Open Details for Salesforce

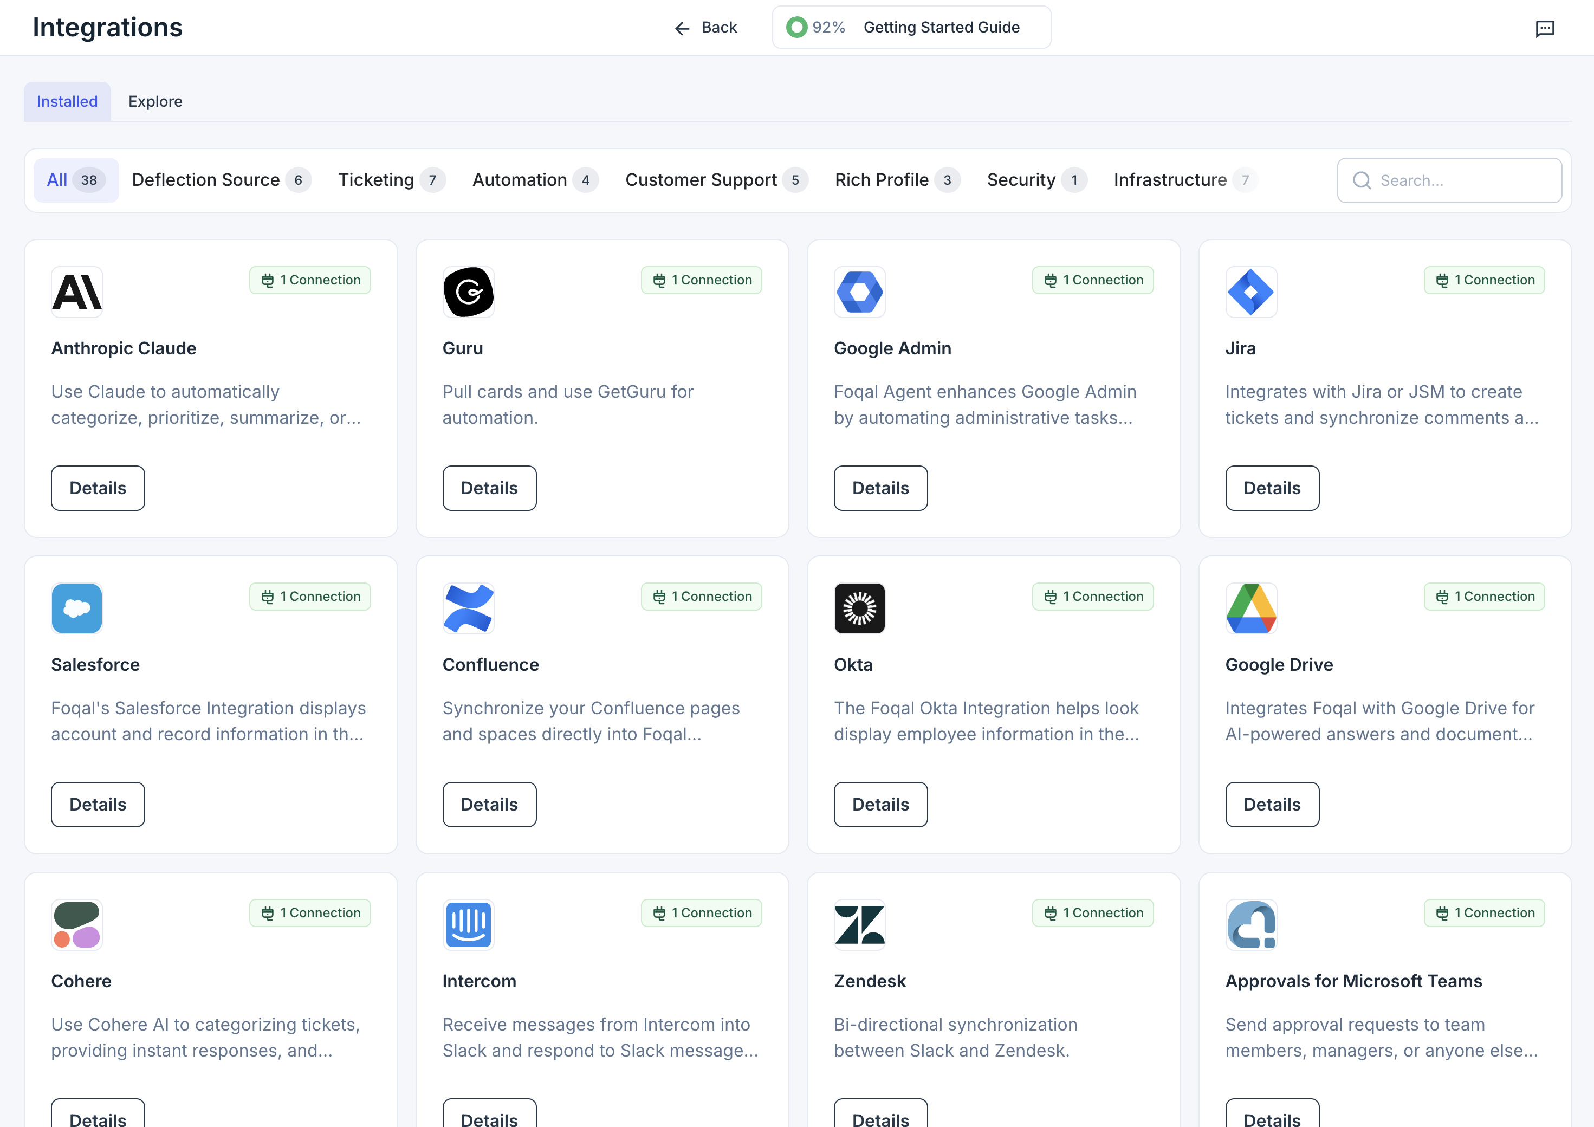98,805
